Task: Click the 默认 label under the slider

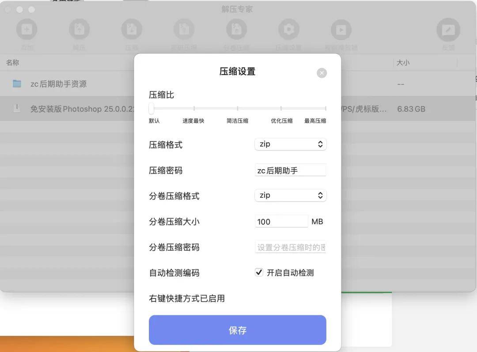Action: (x=154, y=121)
